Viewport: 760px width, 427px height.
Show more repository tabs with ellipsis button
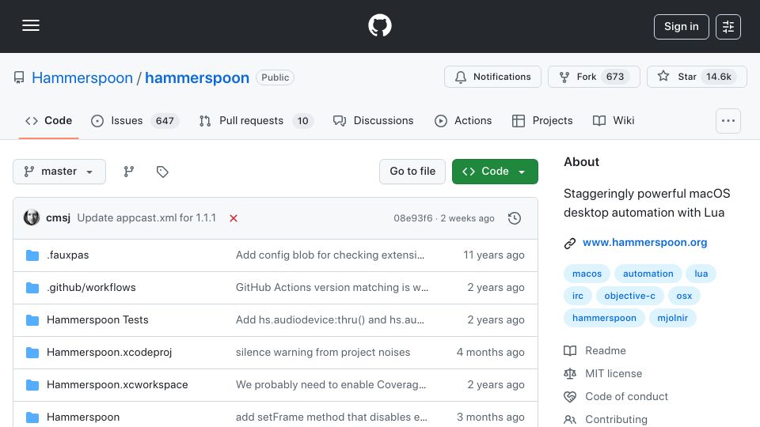(728, 120)
